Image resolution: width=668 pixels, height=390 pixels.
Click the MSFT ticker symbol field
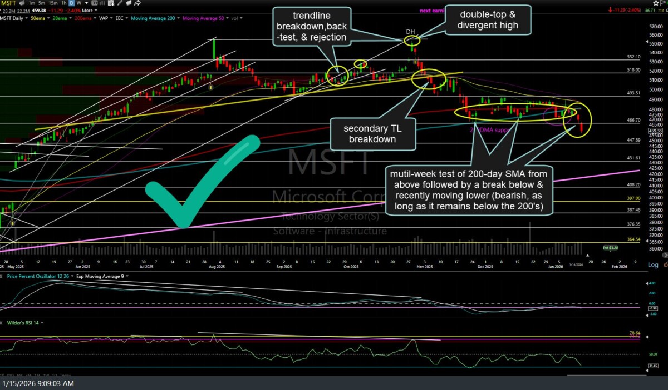8,3
